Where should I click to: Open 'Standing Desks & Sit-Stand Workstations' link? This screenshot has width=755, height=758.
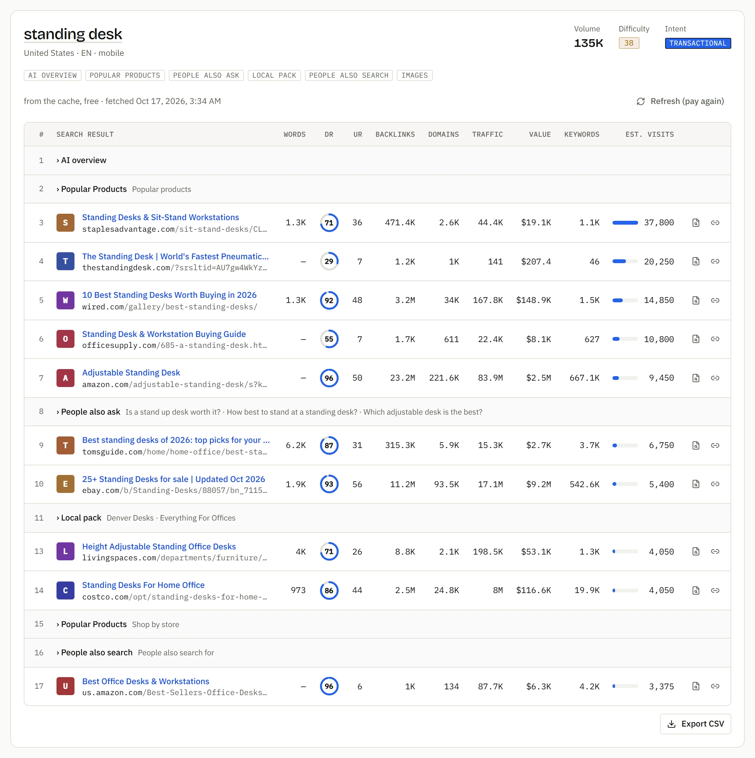[x=161, y=217]
